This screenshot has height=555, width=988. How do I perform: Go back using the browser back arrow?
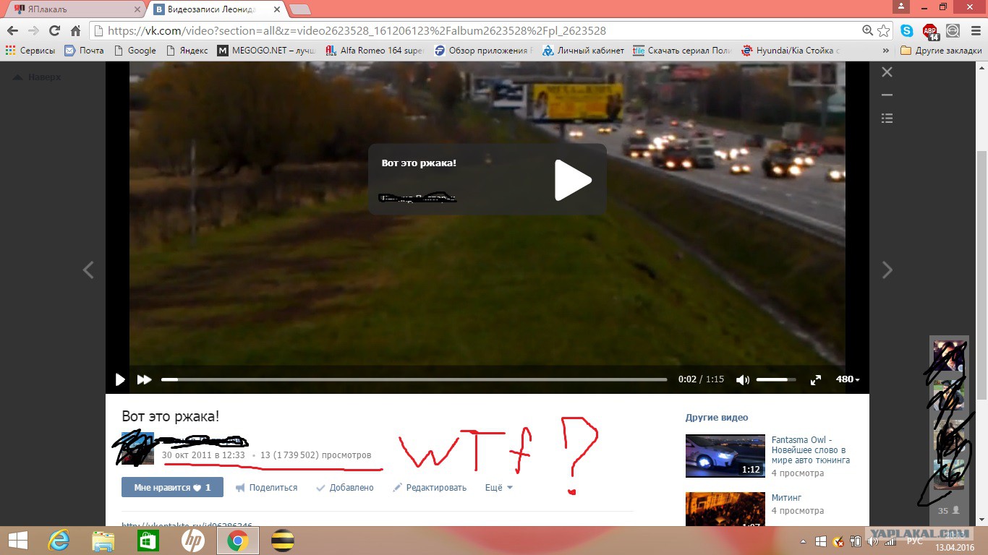click(12, 31)
